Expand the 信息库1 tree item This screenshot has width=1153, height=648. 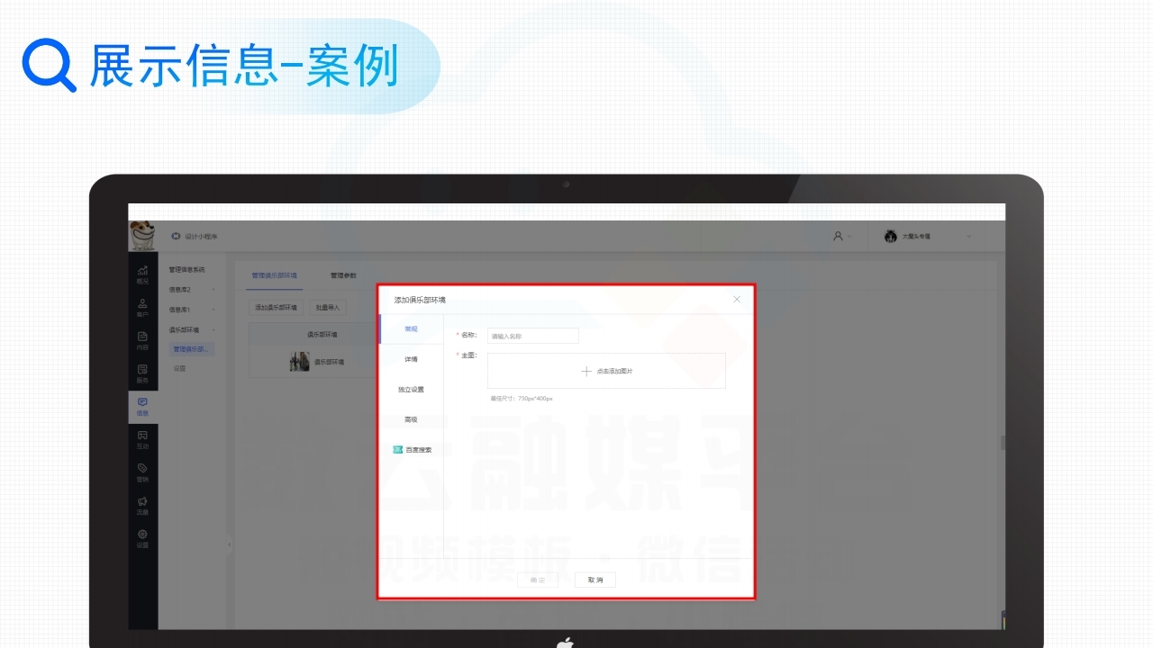tap(191, 310)
